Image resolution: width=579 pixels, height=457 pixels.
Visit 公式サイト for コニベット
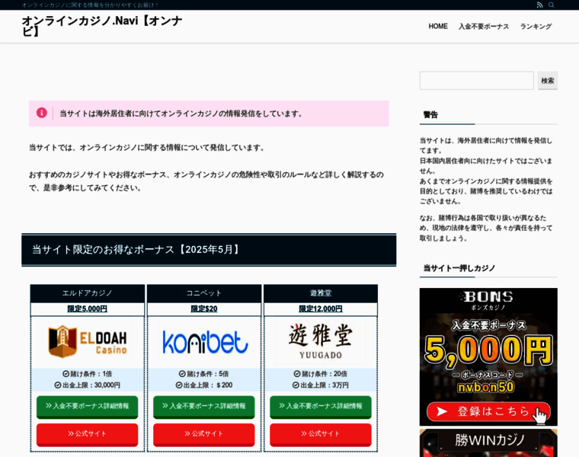click(x=204, y=434)
